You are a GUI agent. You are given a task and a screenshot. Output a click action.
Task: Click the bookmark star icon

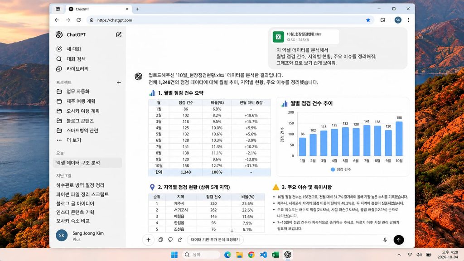368,20
